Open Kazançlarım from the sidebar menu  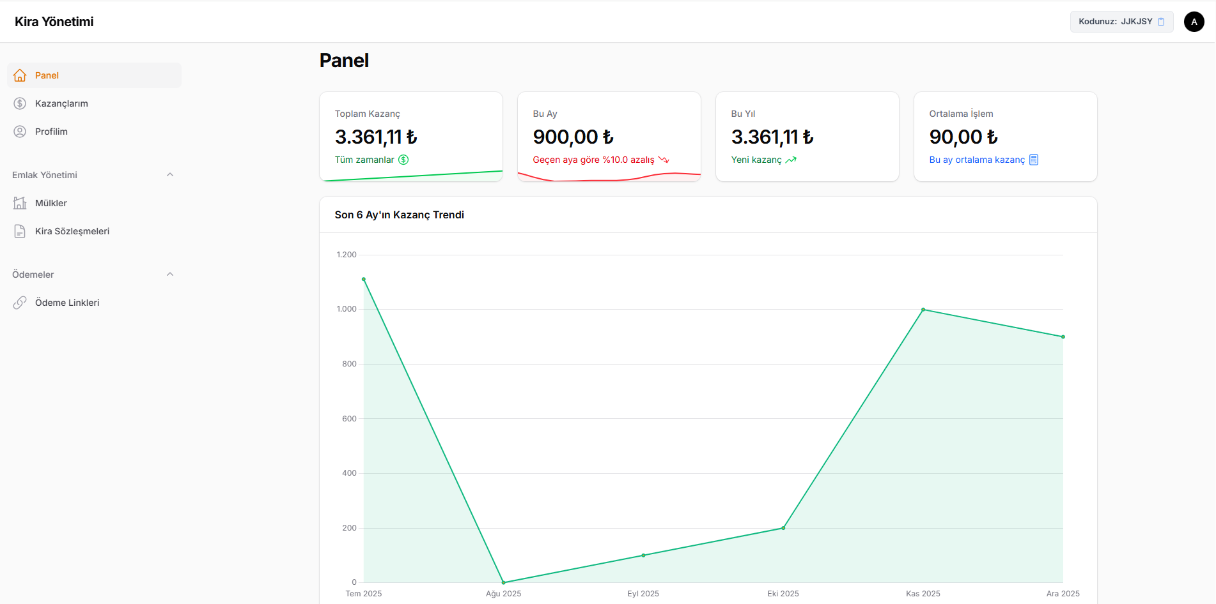point(61,103)
